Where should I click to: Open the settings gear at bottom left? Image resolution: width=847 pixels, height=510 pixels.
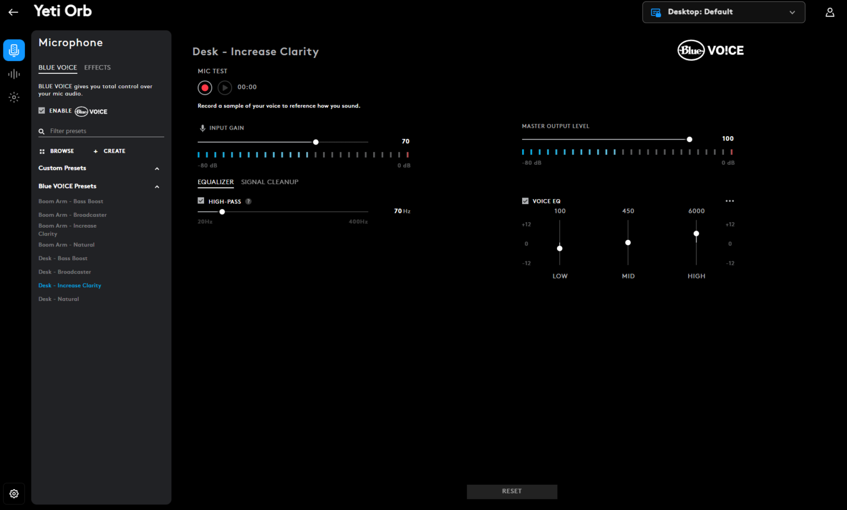pyautogui.click(x=14, y=494)
